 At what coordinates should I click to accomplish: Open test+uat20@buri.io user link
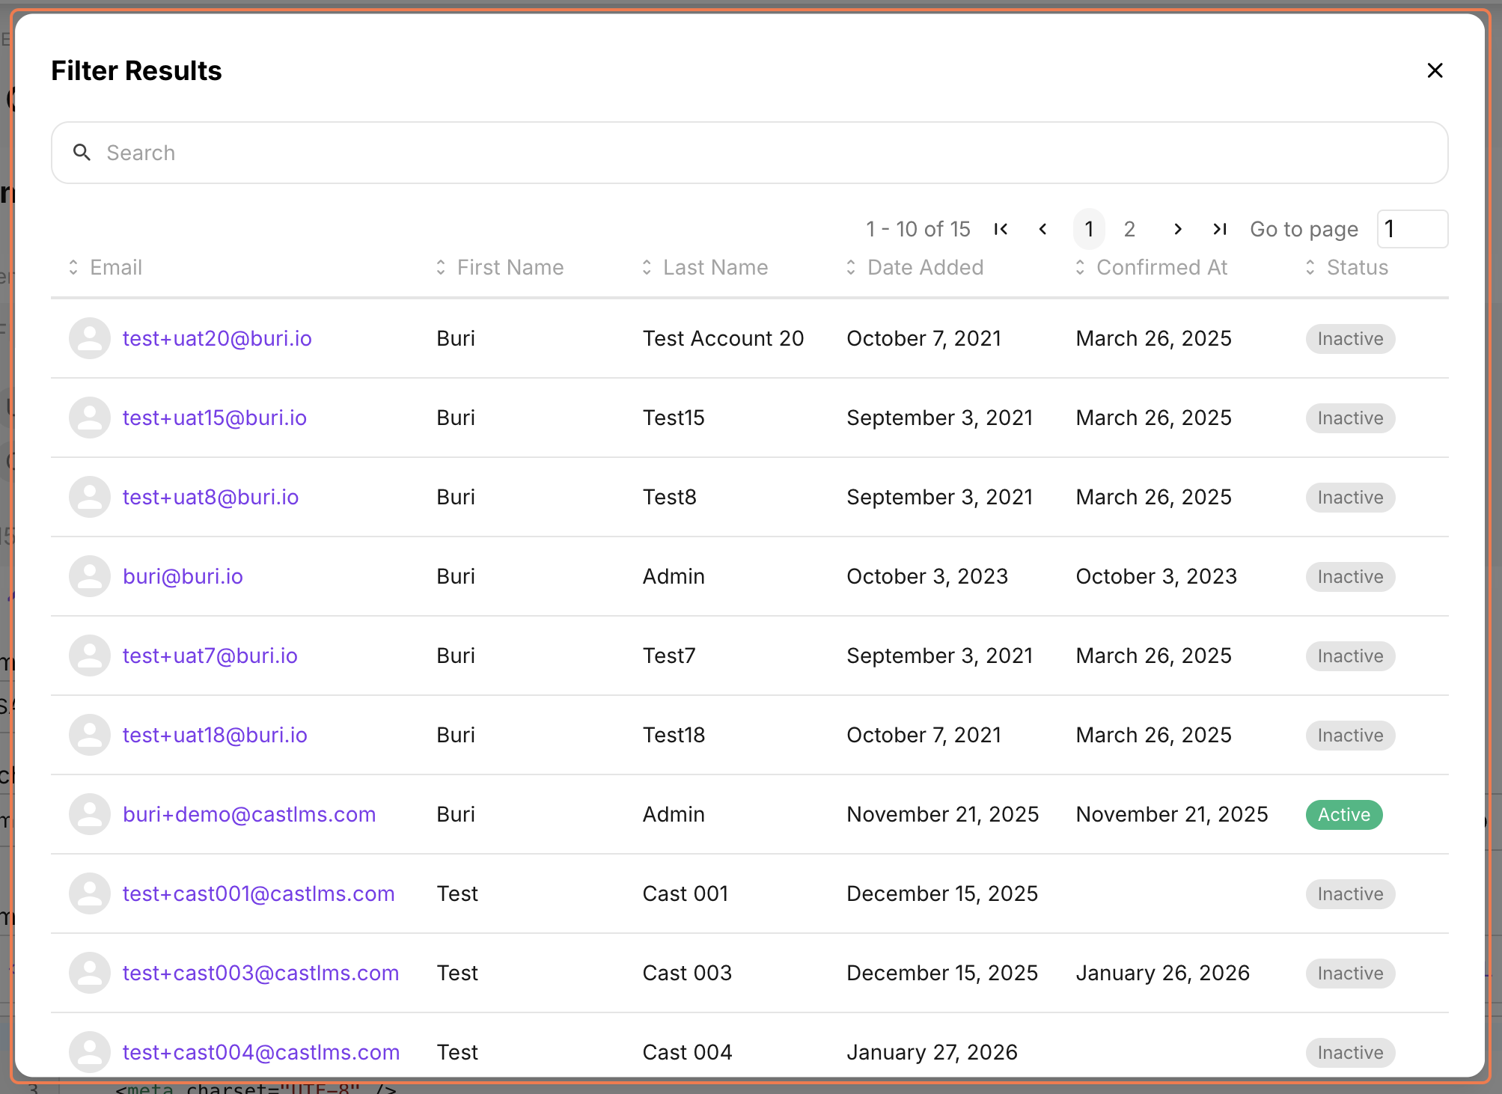[x=217, y=338]
